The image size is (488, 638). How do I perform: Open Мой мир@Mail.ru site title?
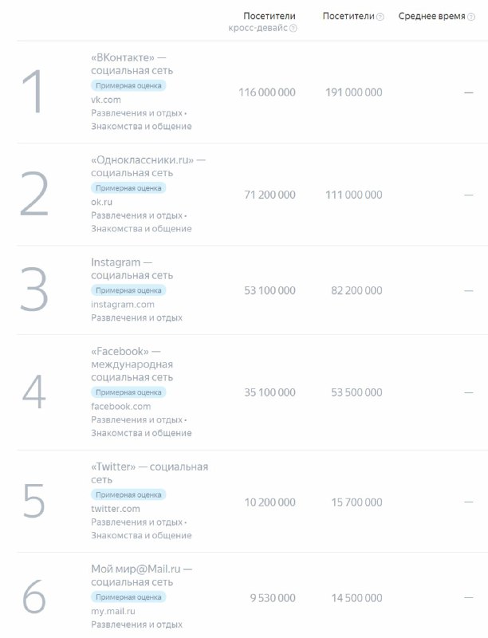[141, 576]
